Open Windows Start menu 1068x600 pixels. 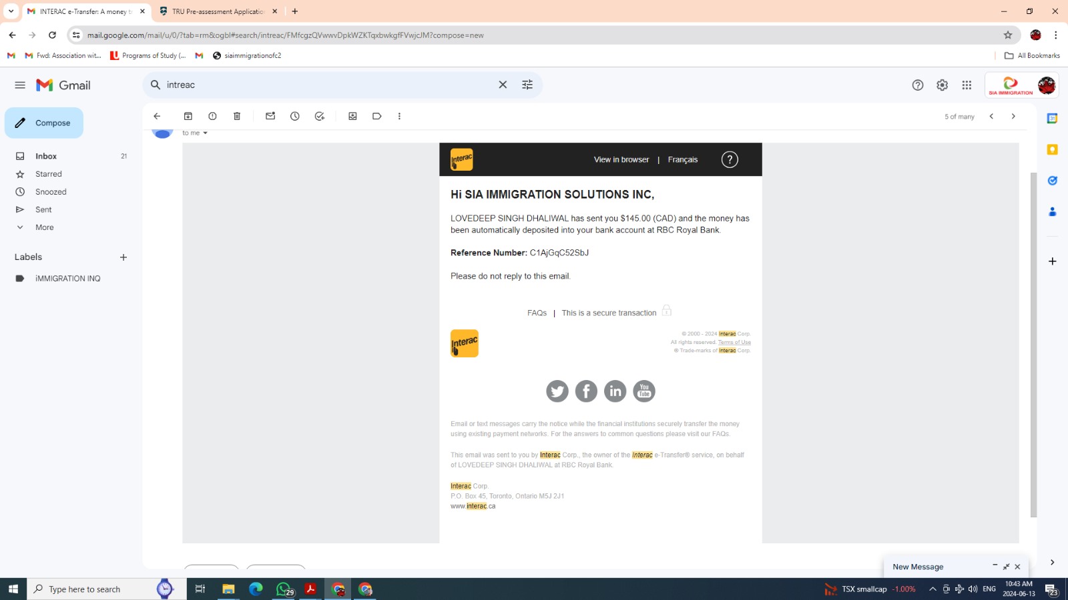(13, 589)
